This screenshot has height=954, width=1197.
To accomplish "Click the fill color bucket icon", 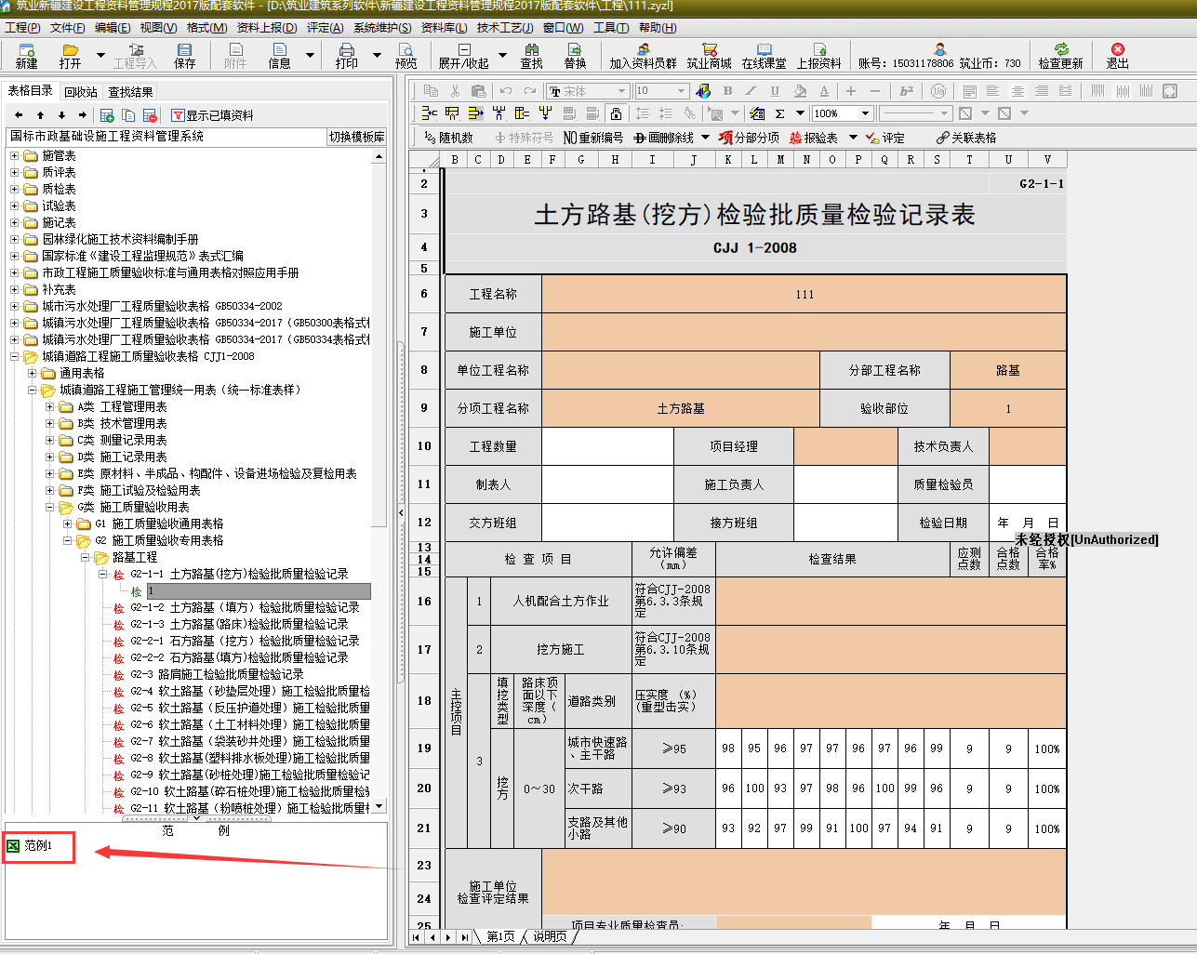I will [x=800, y=91].
